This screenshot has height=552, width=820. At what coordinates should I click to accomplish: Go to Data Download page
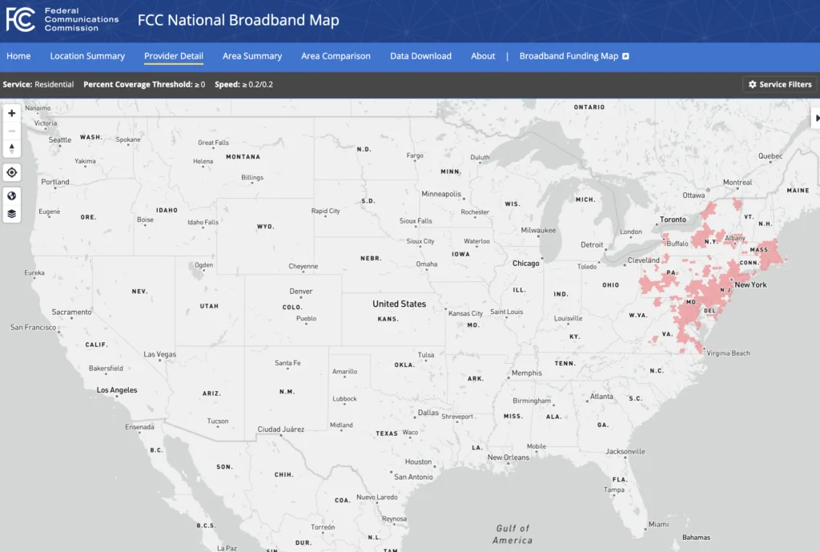click(420, 56)
